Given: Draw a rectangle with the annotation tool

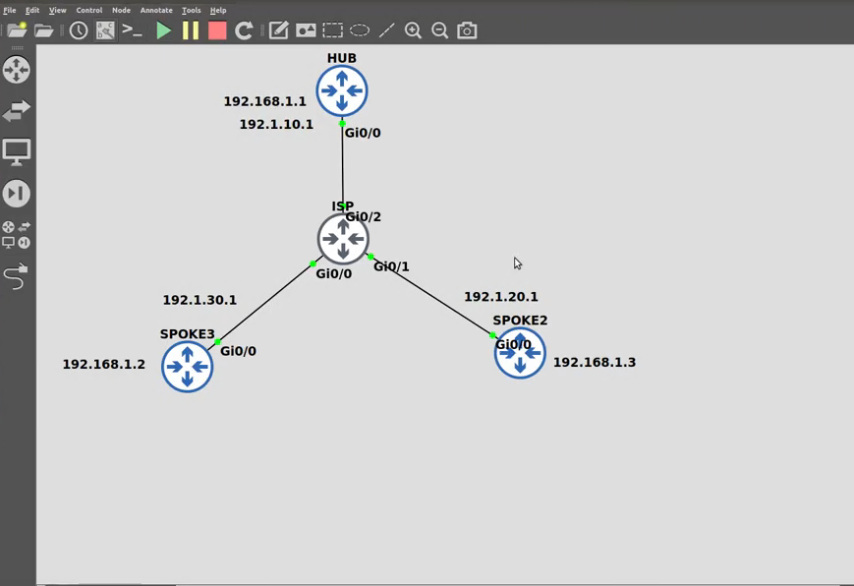Looking at the screenshot, I should 332,30.
